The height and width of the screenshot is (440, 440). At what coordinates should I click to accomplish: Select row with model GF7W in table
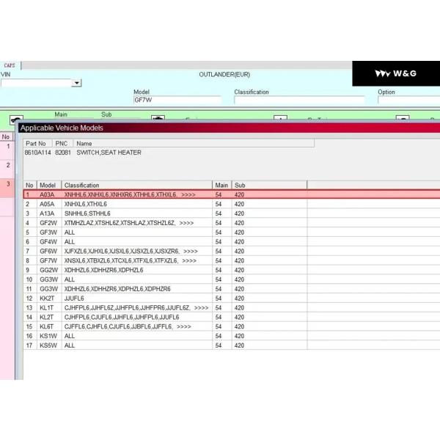pos(232,260)
